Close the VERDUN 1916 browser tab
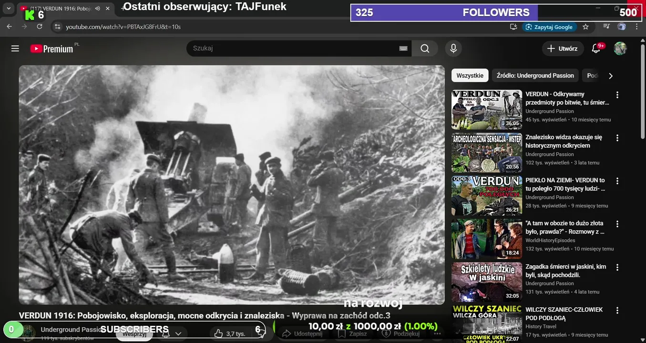Viewport: 646px width, 343px height. [108, 9]
